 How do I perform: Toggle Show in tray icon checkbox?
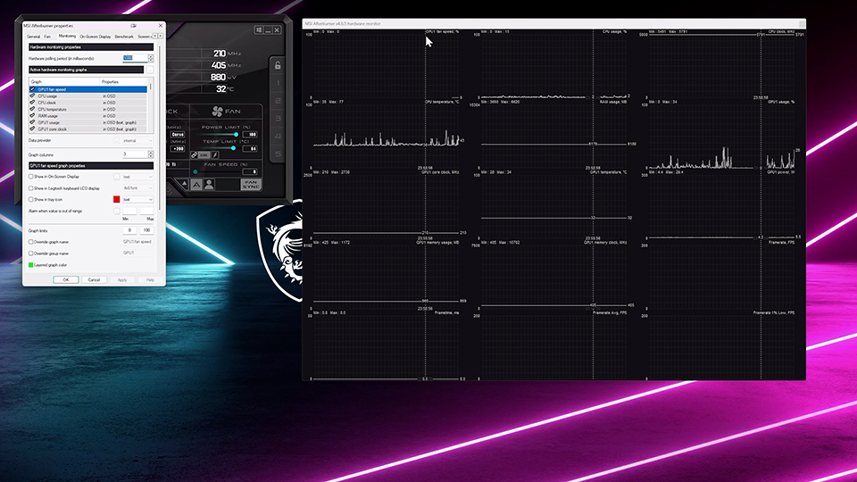click(x=31, y=199)
